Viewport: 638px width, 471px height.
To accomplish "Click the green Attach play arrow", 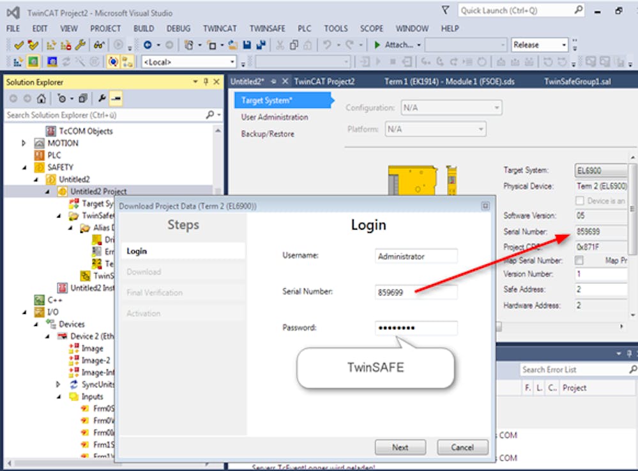I will [377, 45].
